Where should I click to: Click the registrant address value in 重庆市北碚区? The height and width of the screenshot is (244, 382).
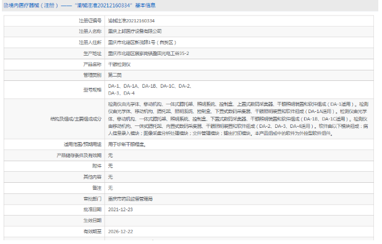tap(142, 43)
